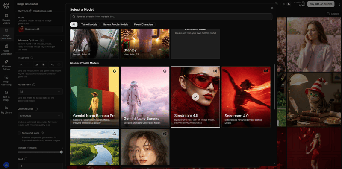Open My Library from the sidebar
This screenshot has width=342, height=169.
6,110
